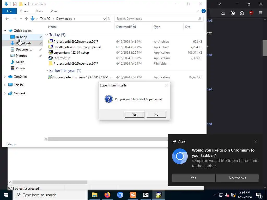Select the ProtectionId.690.December.2017 folder icon
This screenshot has width=267, height=200.
[x=51, y=63]
